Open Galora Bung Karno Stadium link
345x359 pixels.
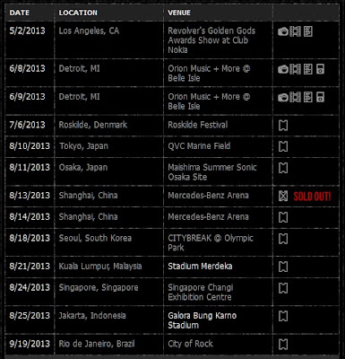[x=203, y=320]
